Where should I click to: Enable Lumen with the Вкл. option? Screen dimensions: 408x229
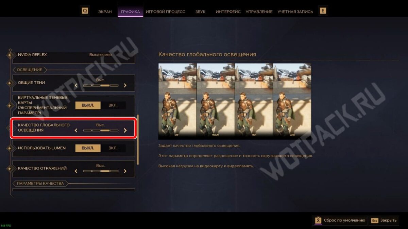coord(113,148)
